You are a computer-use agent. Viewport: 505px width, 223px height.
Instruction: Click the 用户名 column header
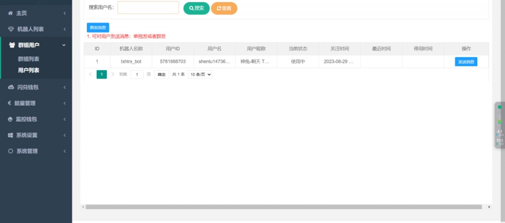coord(215,49)
